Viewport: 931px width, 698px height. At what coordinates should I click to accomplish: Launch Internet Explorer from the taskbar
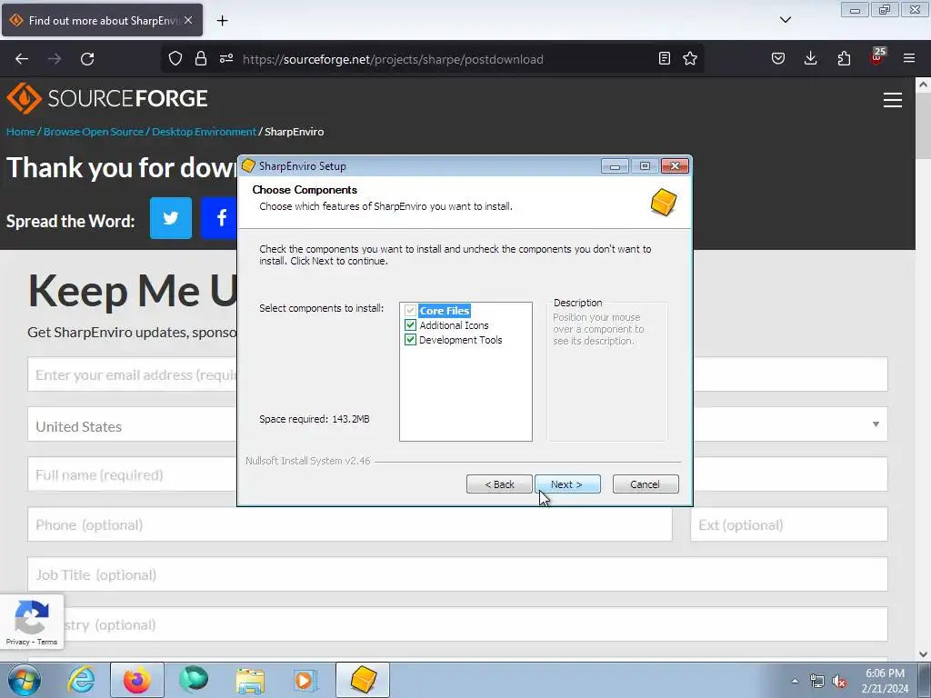[81, 680]
